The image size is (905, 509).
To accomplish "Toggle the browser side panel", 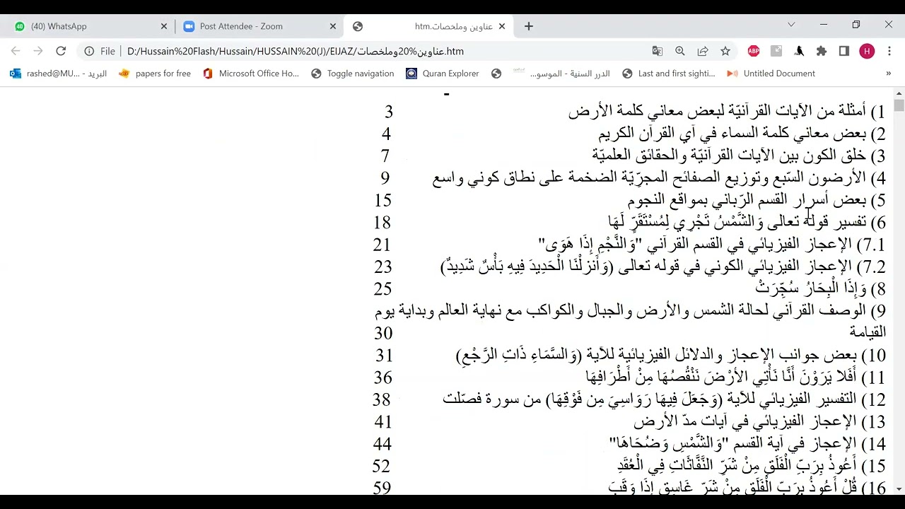I will [x=844, y=51].
